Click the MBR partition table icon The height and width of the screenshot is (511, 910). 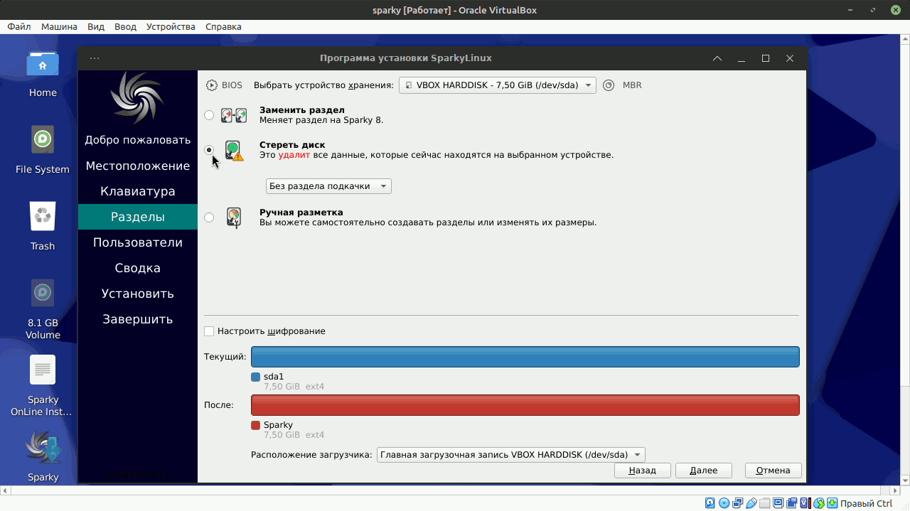click(609, 85)
